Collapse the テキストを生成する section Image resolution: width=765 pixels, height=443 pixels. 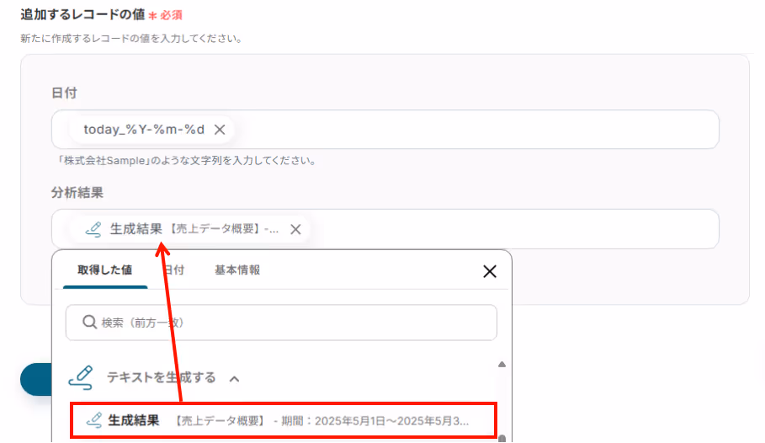234,378
